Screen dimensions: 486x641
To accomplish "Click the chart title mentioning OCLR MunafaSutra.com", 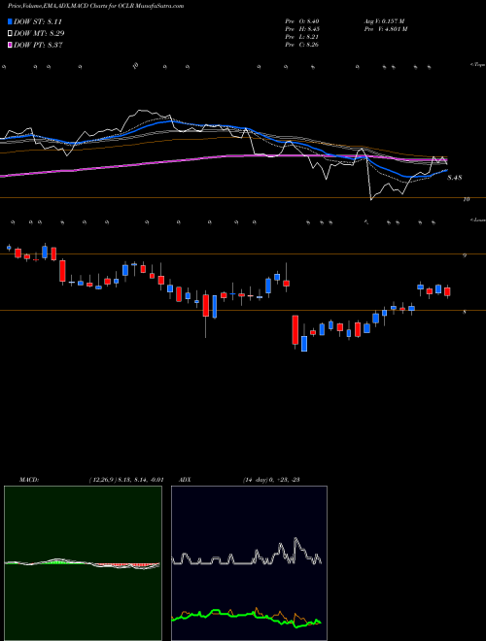I will [x=95, y=6].
